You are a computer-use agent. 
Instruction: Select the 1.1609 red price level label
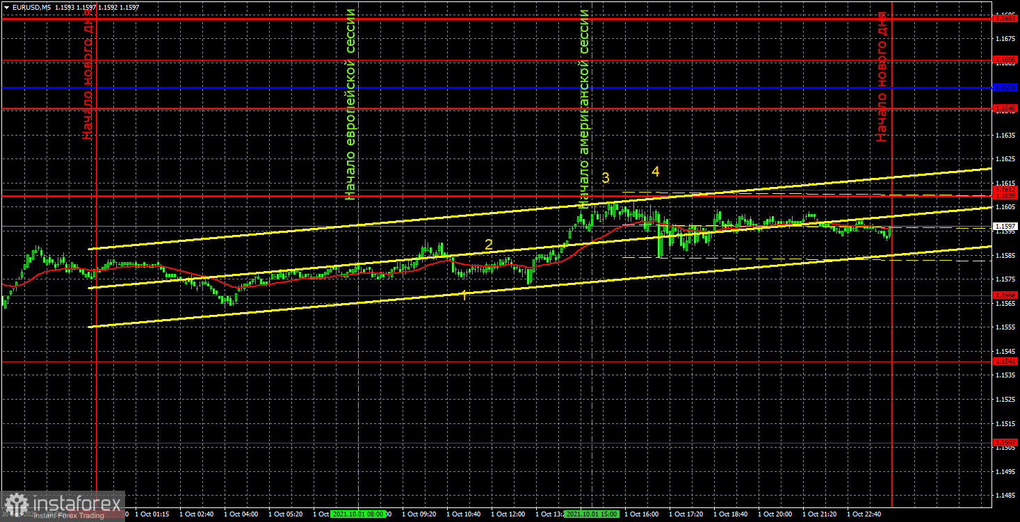[x=1005, y=196]
